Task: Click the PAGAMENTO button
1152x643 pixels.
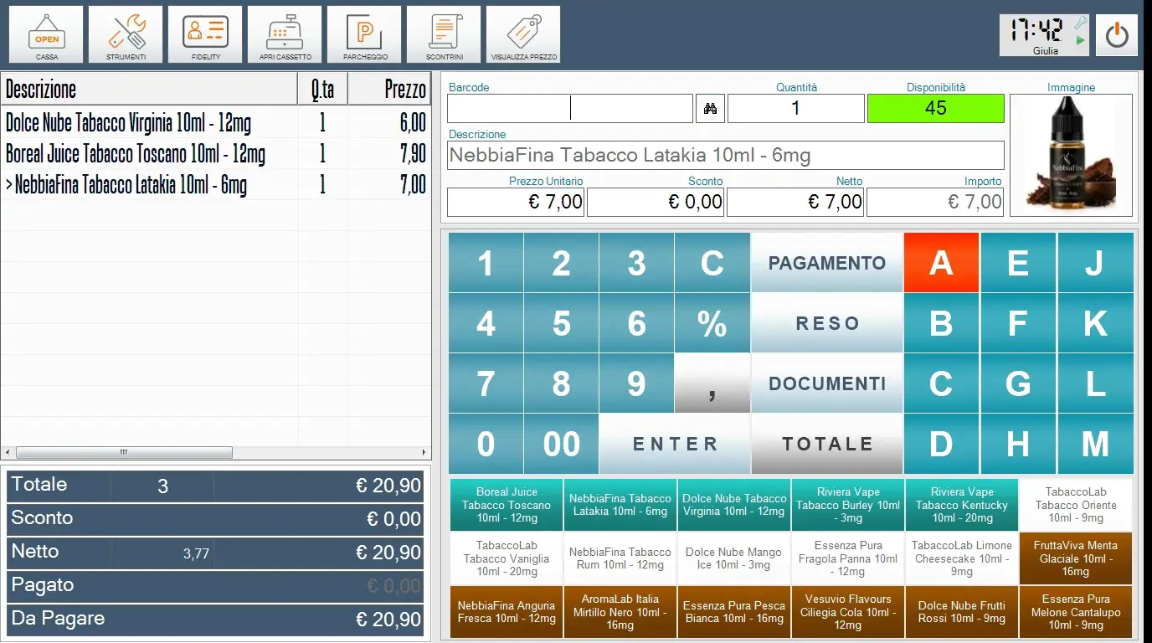Action: [827, 263]
